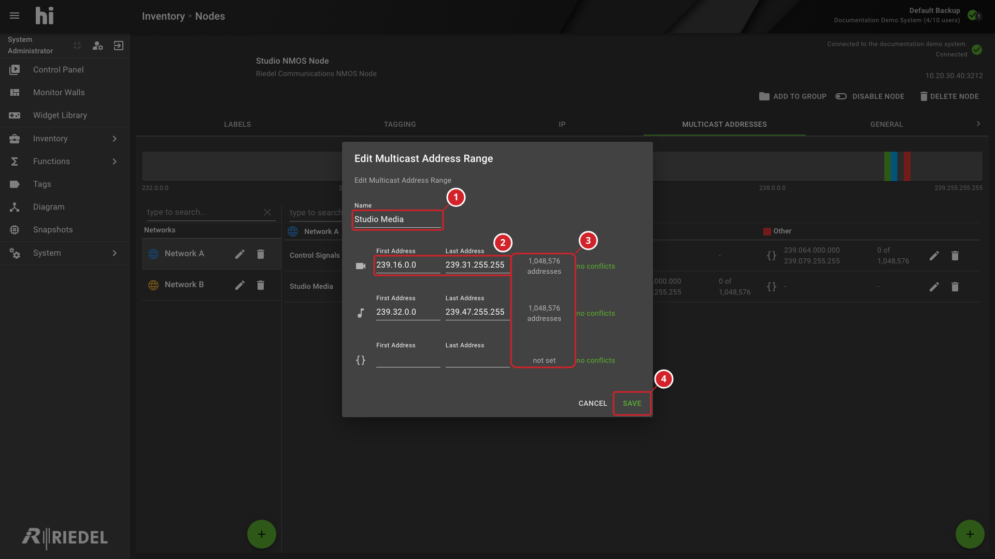
Task: Save the multicast address range
Action: [632, 403]
